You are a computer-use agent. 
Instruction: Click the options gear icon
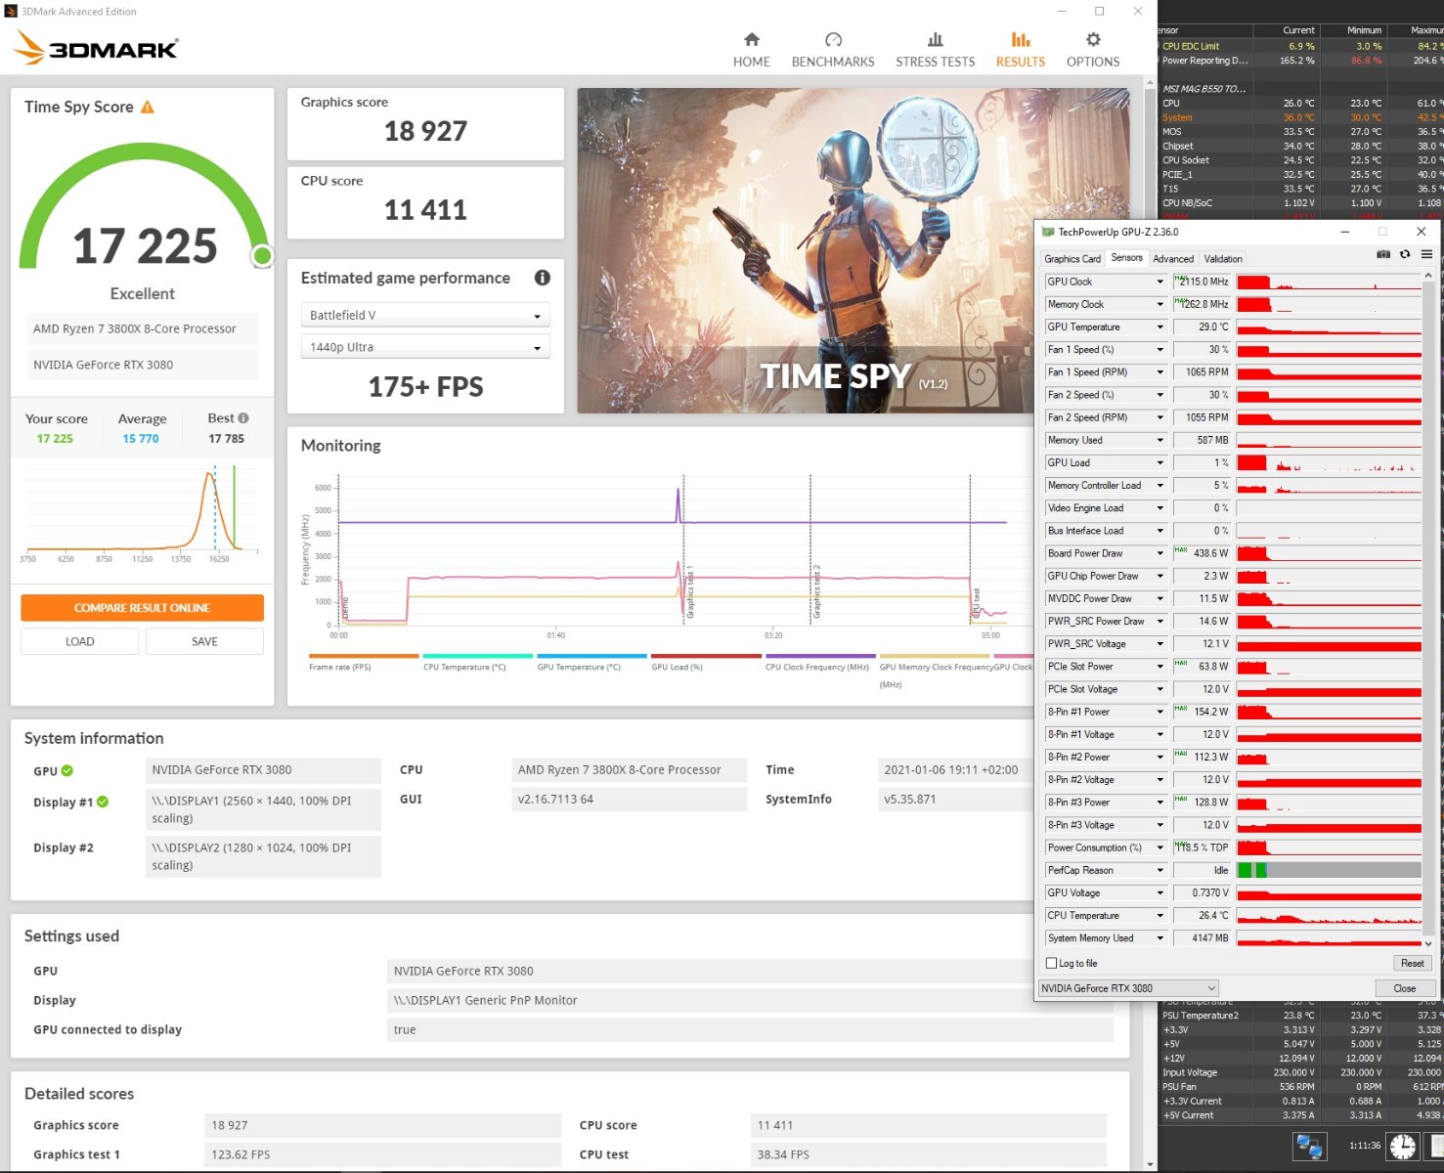(x=1093, y=39)
